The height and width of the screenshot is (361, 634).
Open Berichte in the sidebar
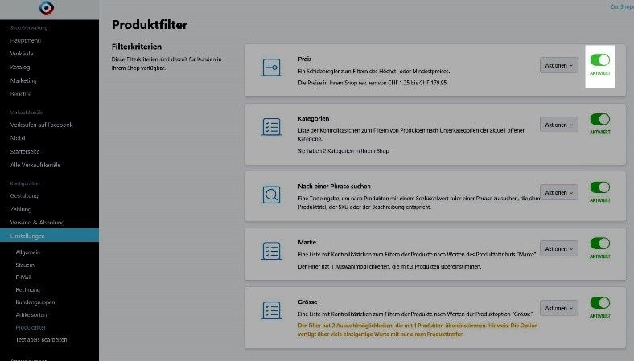21,94
